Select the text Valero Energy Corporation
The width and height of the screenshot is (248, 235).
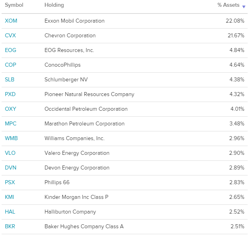tap(77, 153)
